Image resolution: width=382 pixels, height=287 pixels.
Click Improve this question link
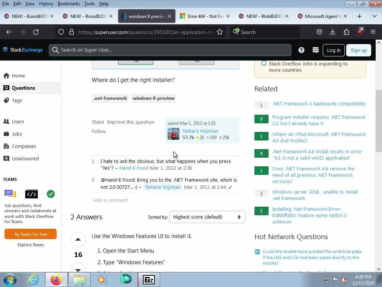(x=130, y=122)
